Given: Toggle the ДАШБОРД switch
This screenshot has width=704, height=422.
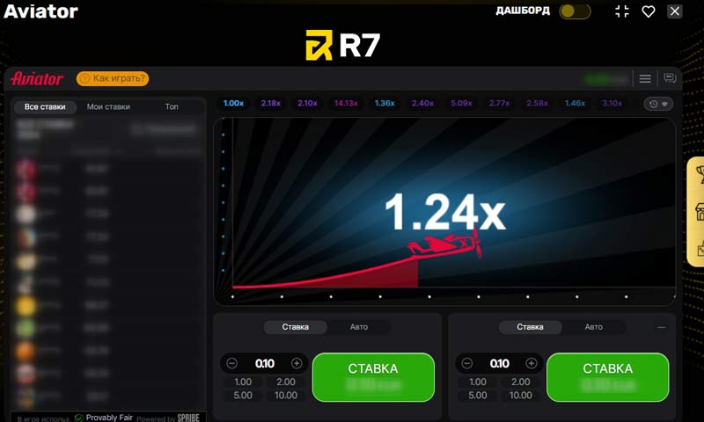Looking at the screenshot, I should click(575, 11).
